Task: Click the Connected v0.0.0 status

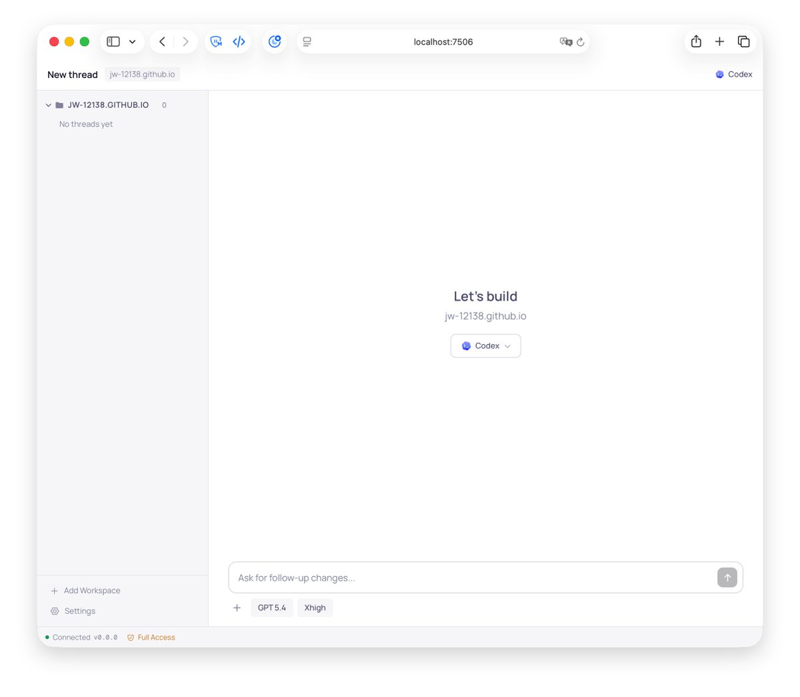Action: click(81, 638)
